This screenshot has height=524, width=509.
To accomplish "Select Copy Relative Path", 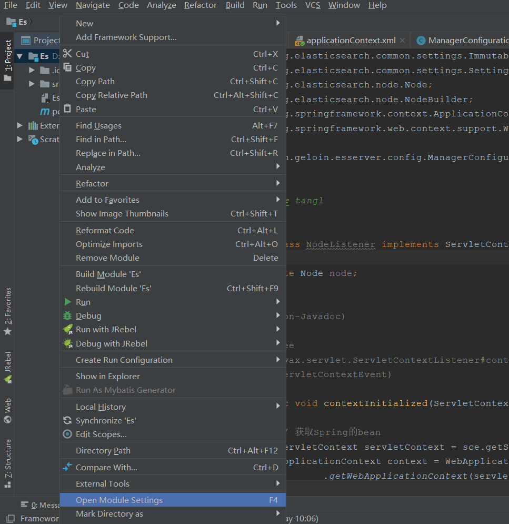I will point(173,95).
